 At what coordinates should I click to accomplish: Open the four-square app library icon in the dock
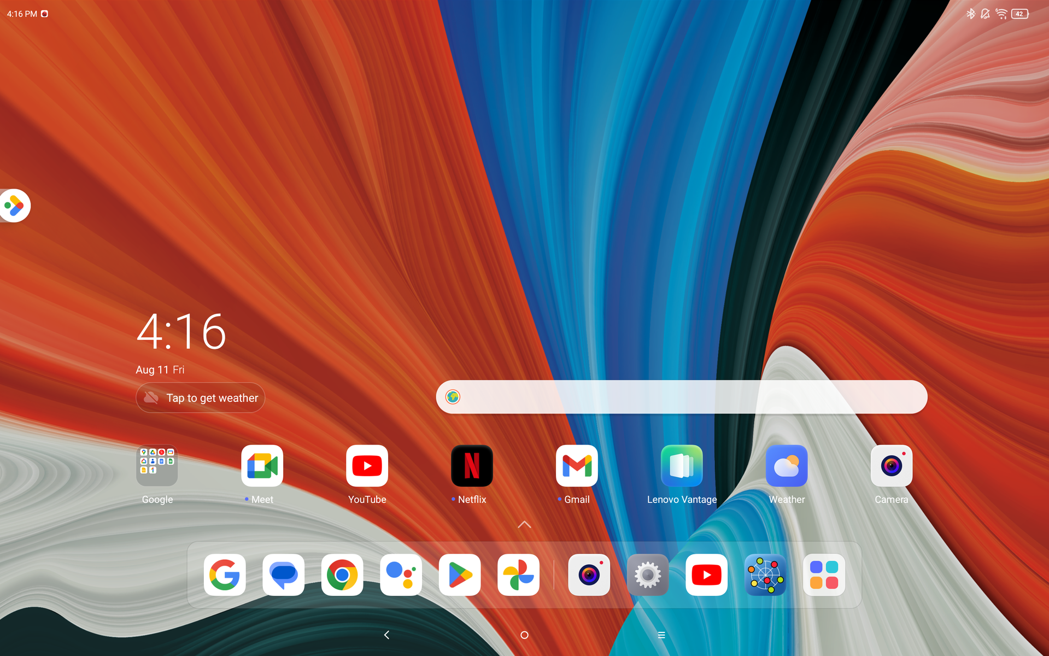click(x=824, y=575)
